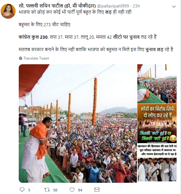
Task: Open the 23h timestamp link
Action: coord(136,6)
